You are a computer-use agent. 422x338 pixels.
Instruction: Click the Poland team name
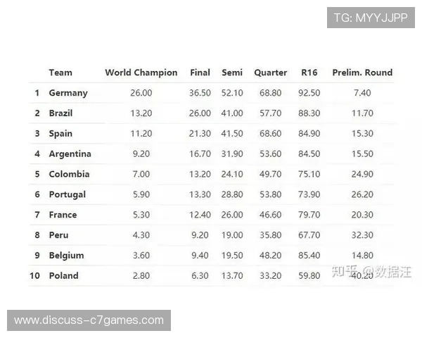click(x=63, y=276)
